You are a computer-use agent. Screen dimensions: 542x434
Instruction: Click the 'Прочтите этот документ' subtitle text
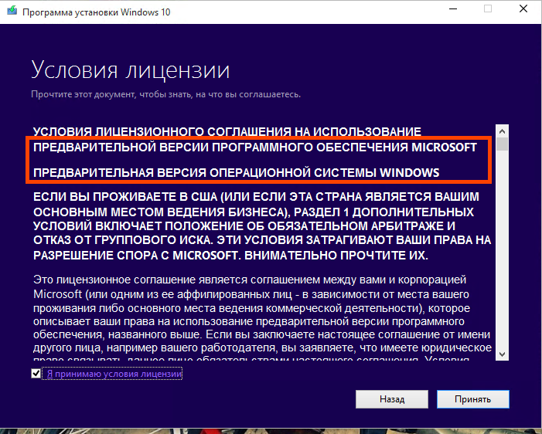click(x=165, y=94)
